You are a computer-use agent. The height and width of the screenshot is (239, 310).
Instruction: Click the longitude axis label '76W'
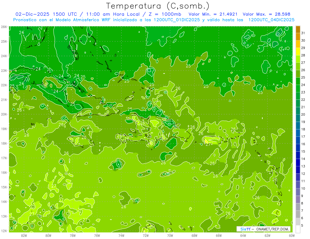coord(97,236)
